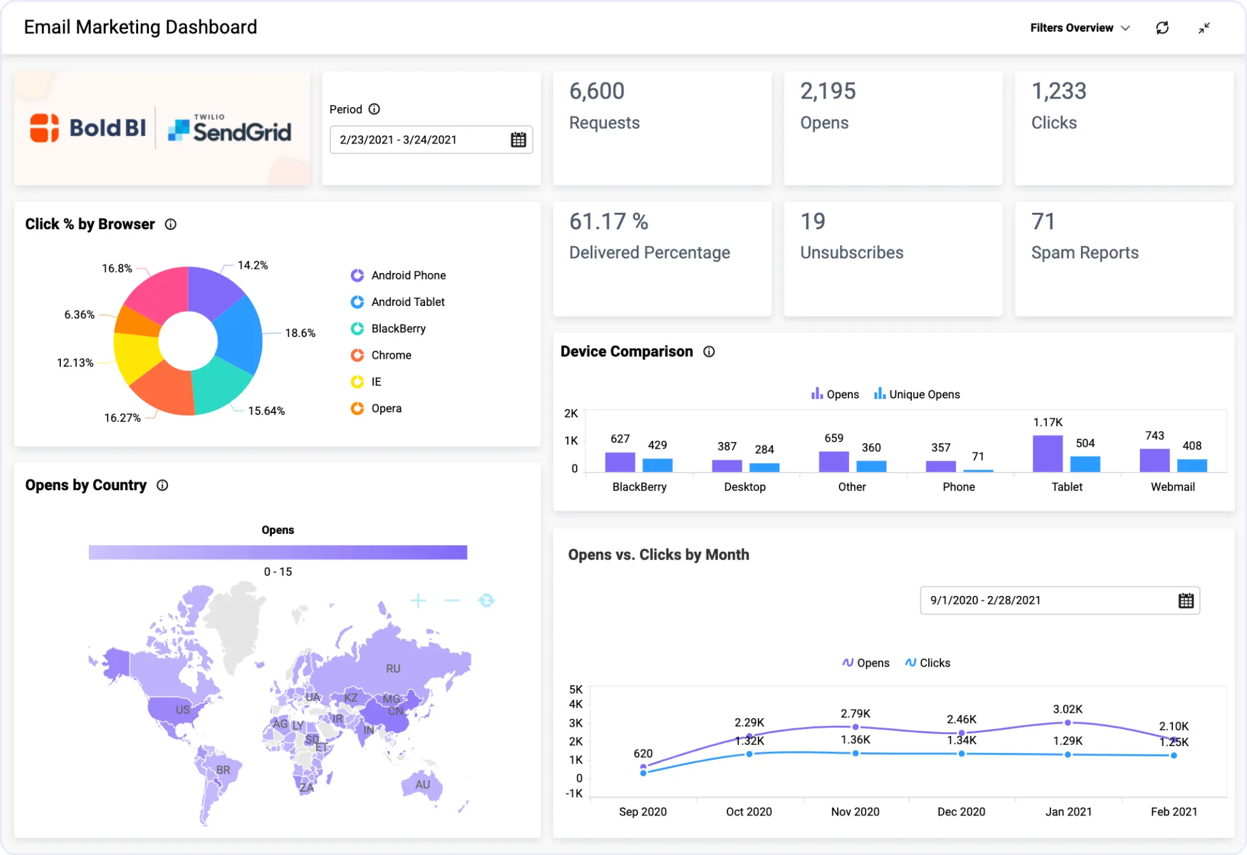The image size is (1247, 855).
Task: Zoom out of the map with the minus icon
Action: [x=452, y=601]
